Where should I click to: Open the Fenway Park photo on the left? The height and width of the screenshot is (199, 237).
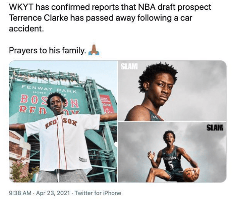click(63, 121)
